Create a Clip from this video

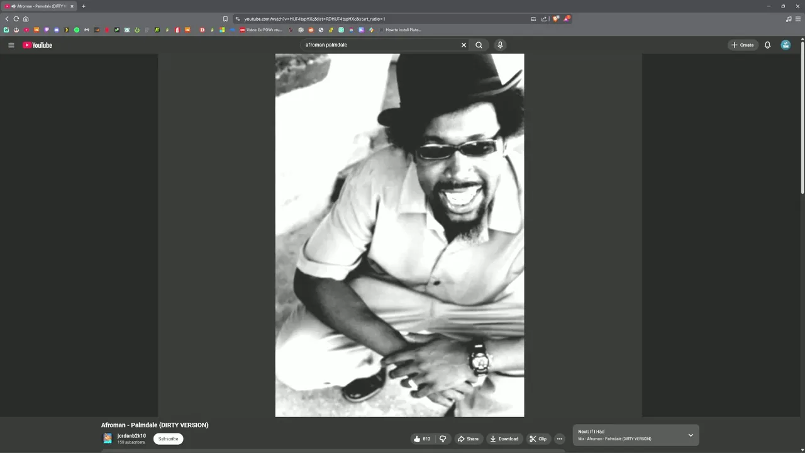point(538,439)
